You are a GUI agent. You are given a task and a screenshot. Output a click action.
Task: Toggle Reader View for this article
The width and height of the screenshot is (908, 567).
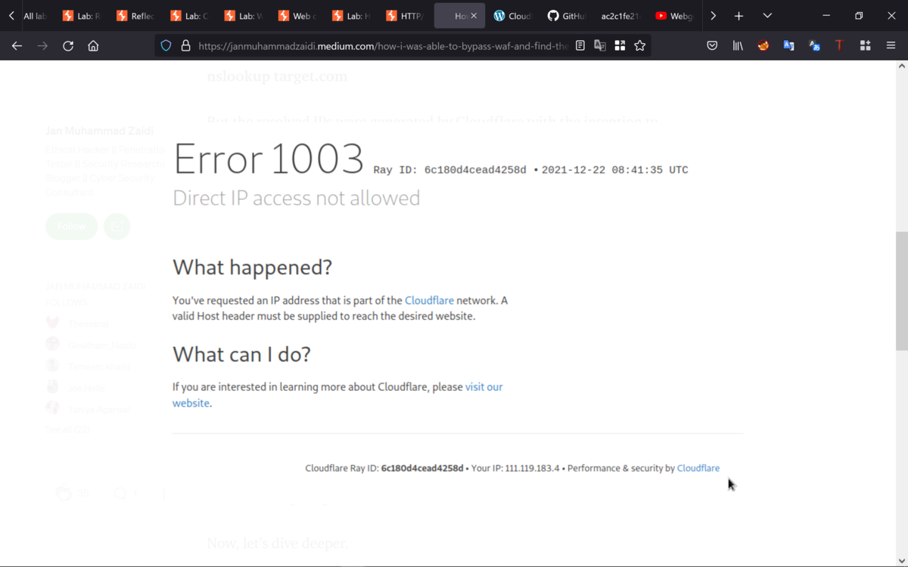[580, 46]
